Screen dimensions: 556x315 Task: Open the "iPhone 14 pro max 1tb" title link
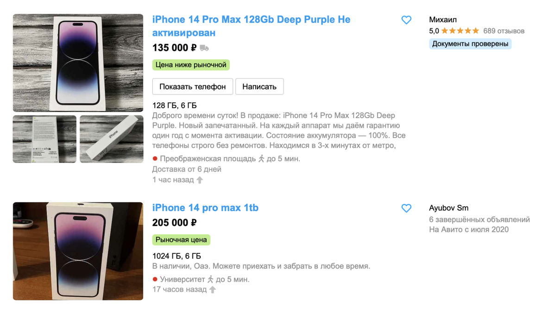205,208
